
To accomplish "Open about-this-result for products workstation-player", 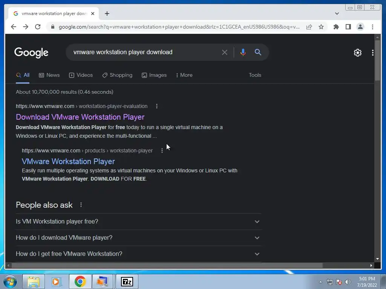I will tap(162, 151).
